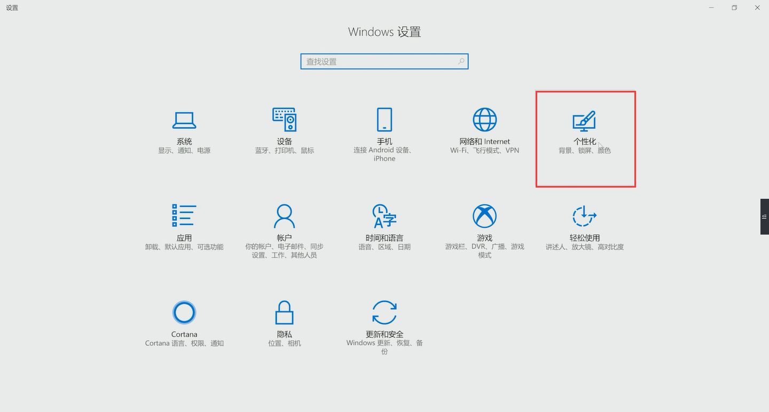Click description 蓝牙、打印机、鼠标
The width and height of the screenshot is (769, 412).
(x=284, y=151)
